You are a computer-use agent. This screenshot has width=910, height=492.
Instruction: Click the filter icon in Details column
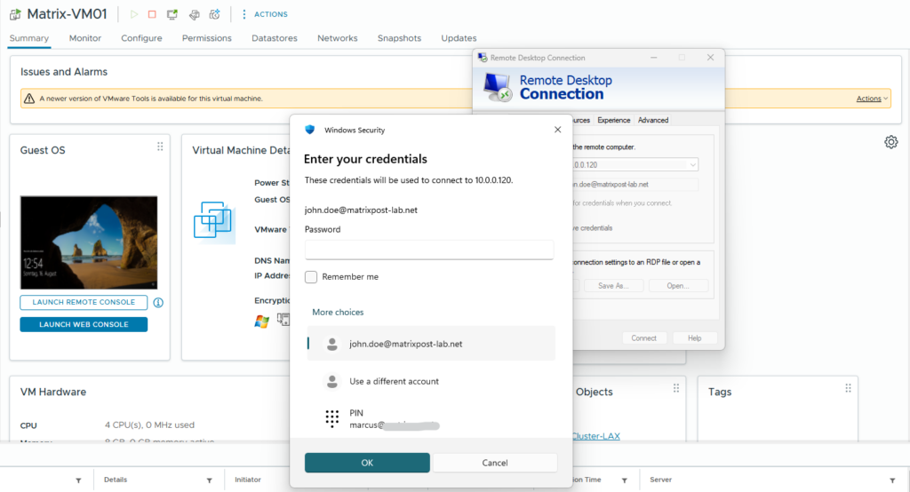point(210,480)
